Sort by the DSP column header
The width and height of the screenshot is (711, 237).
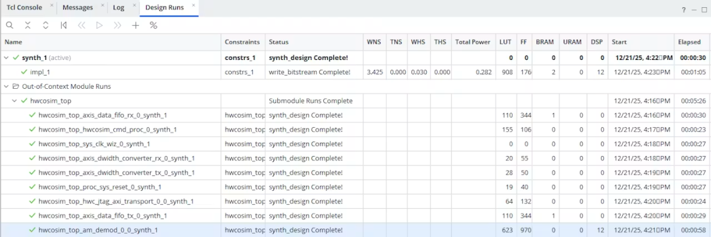pyautogui.click(x=596, y=41)
